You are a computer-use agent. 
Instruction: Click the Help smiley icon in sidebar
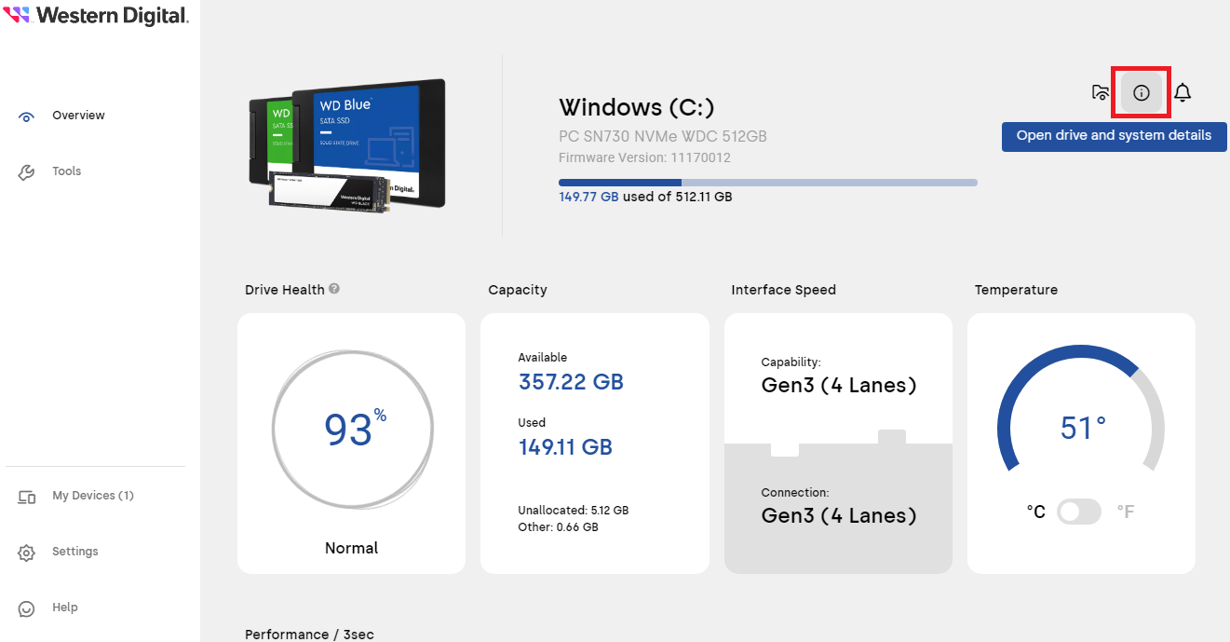point(26,607)
